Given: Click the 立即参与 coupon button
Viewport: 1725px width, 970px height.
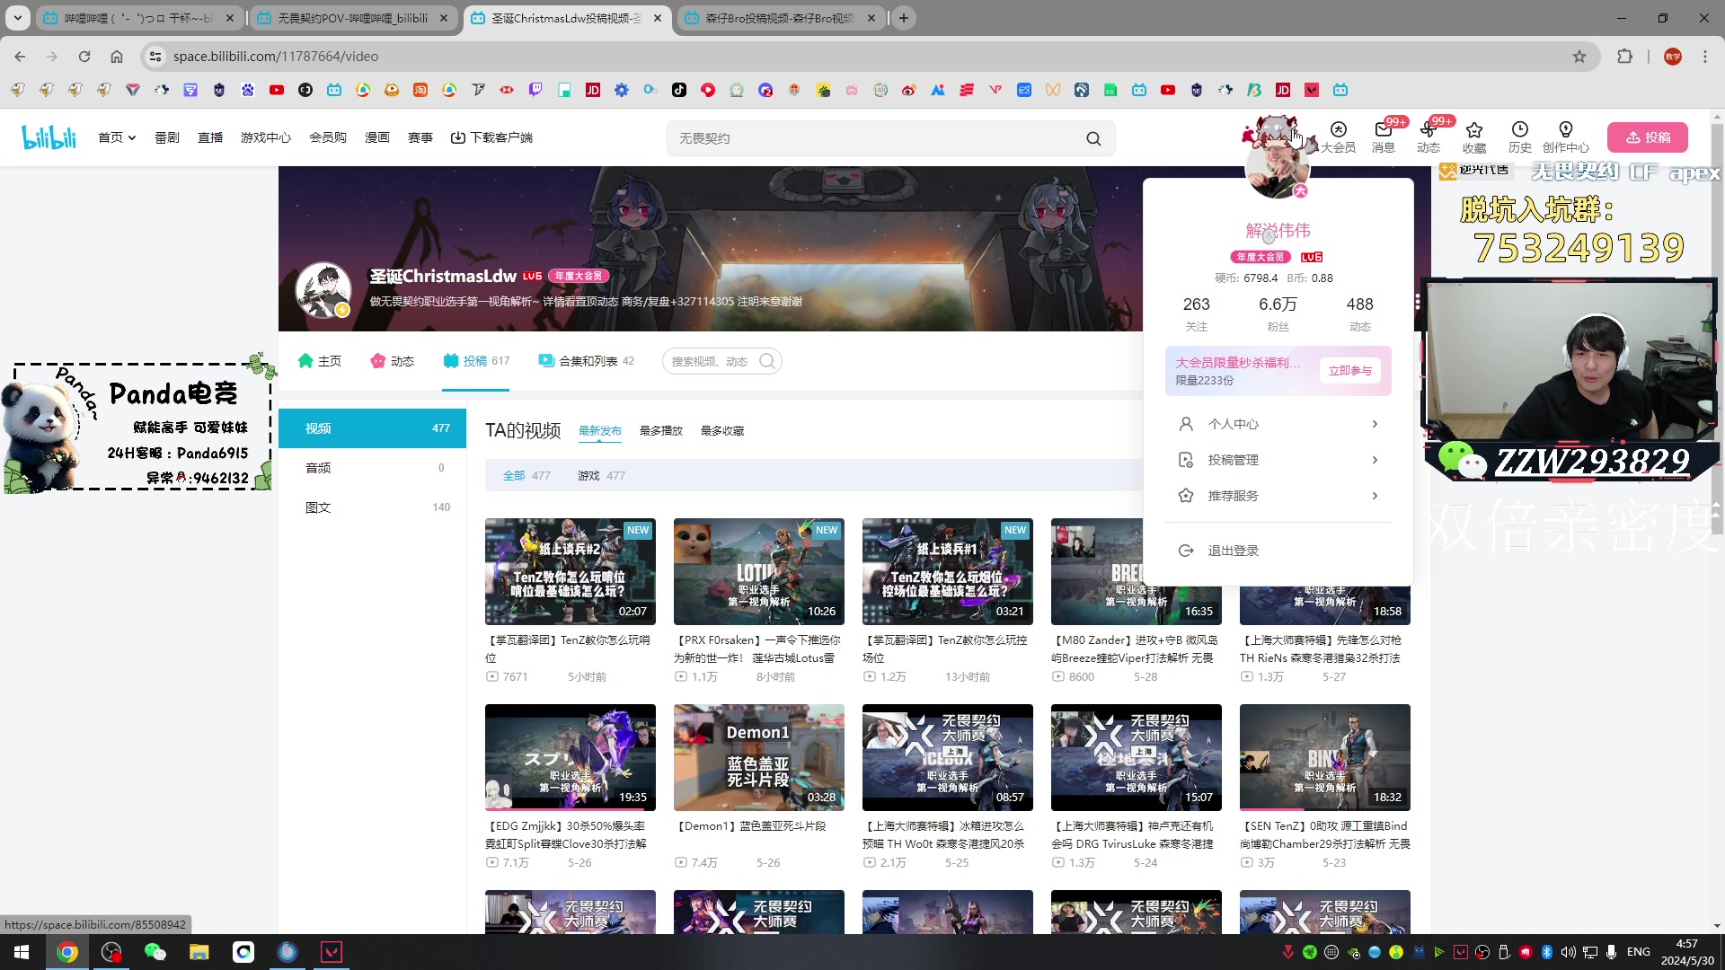Looking at the screenshot, I should (x=1349, y=370).
